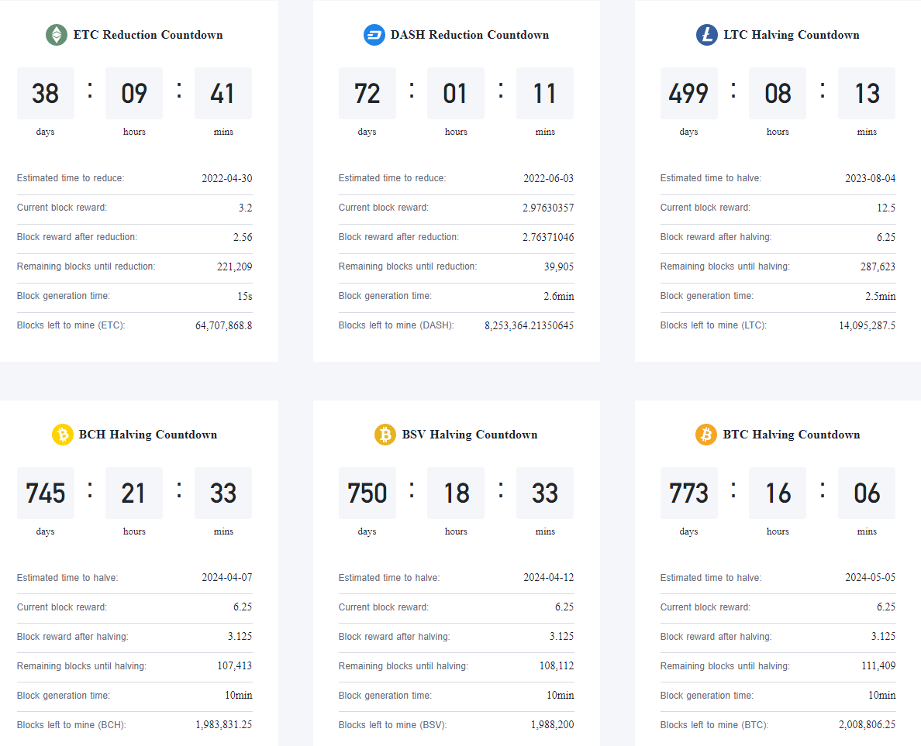Click the BCH mins counter showing 33
The image size is (921, 746).
coord(223,493)
